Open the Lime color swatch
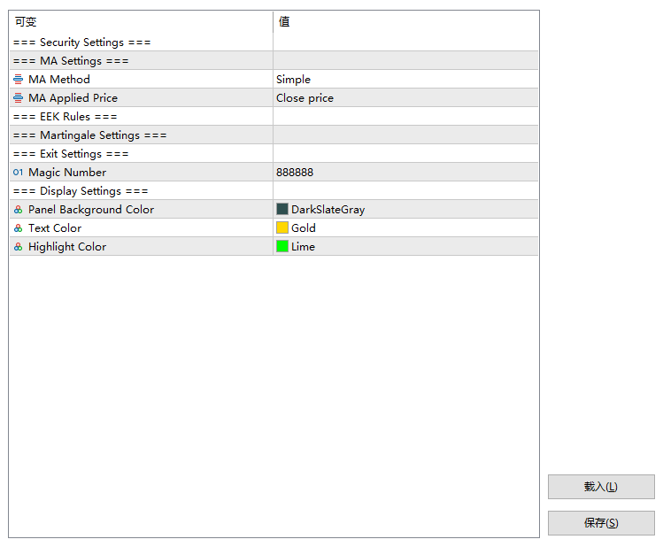The width and height of the screenshot is (663, 547). pos(282,246)
